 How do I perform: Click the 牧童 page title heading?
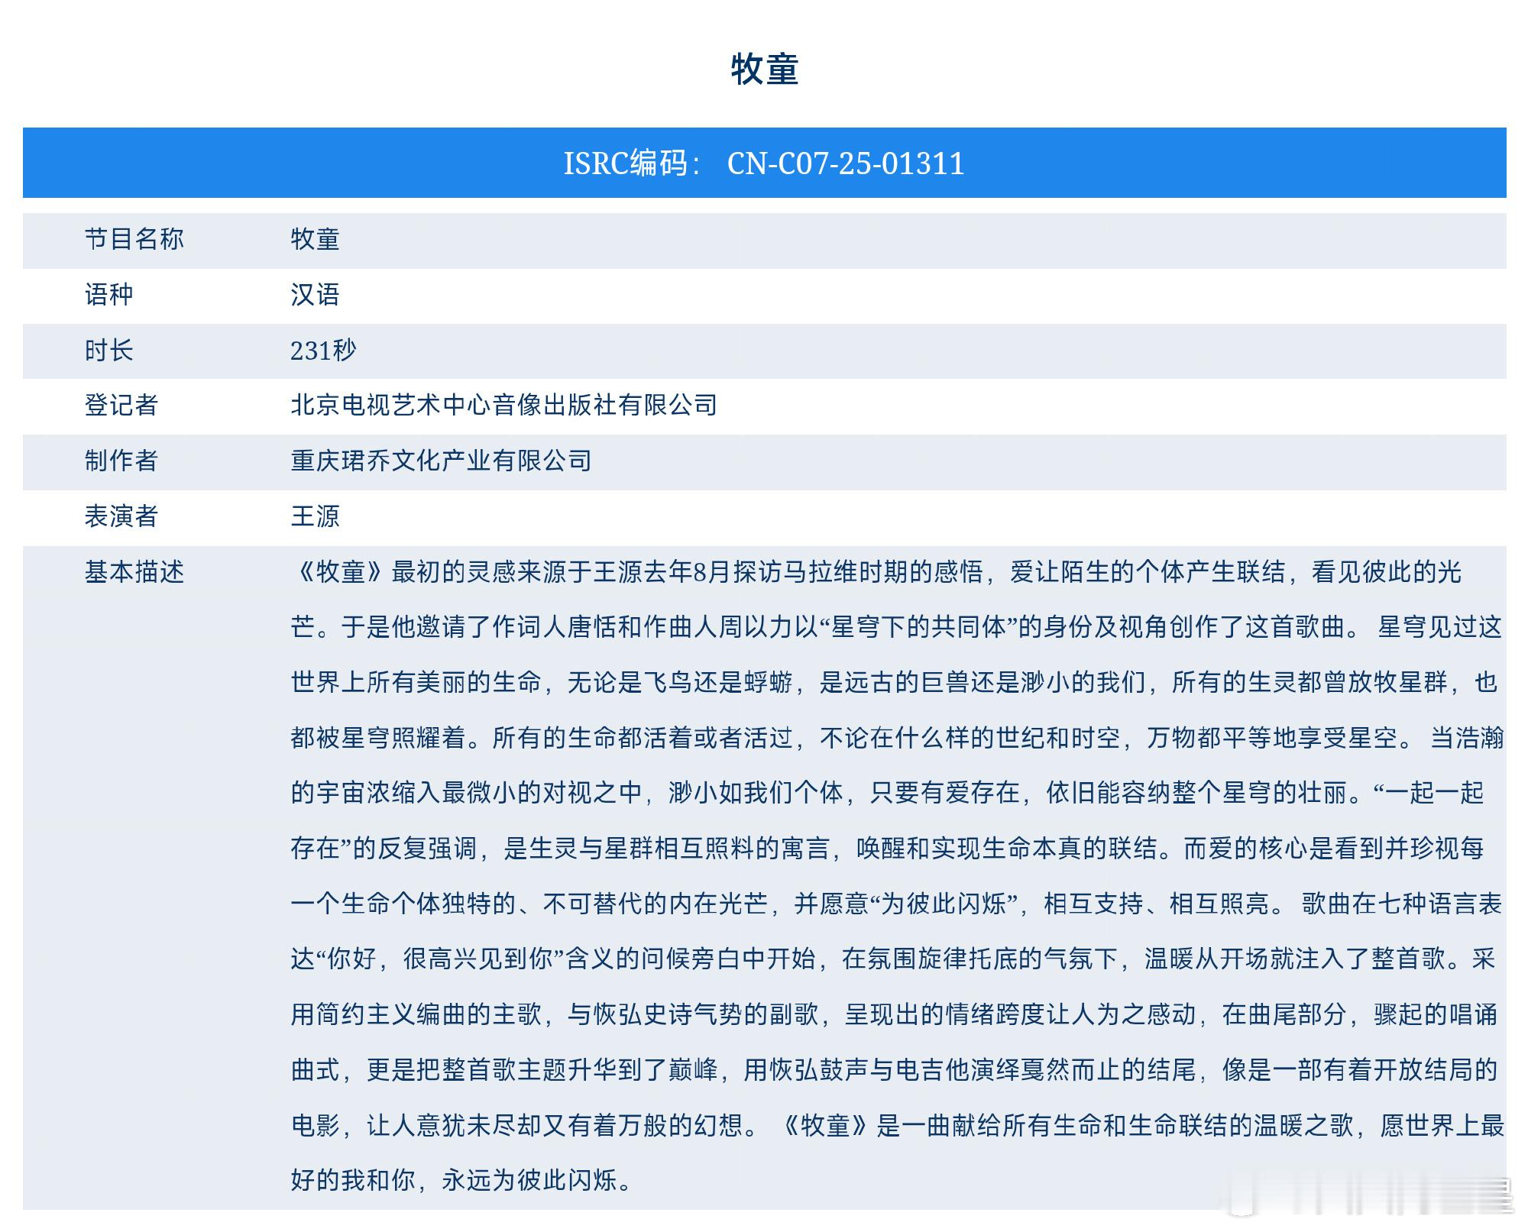(764, 70)
